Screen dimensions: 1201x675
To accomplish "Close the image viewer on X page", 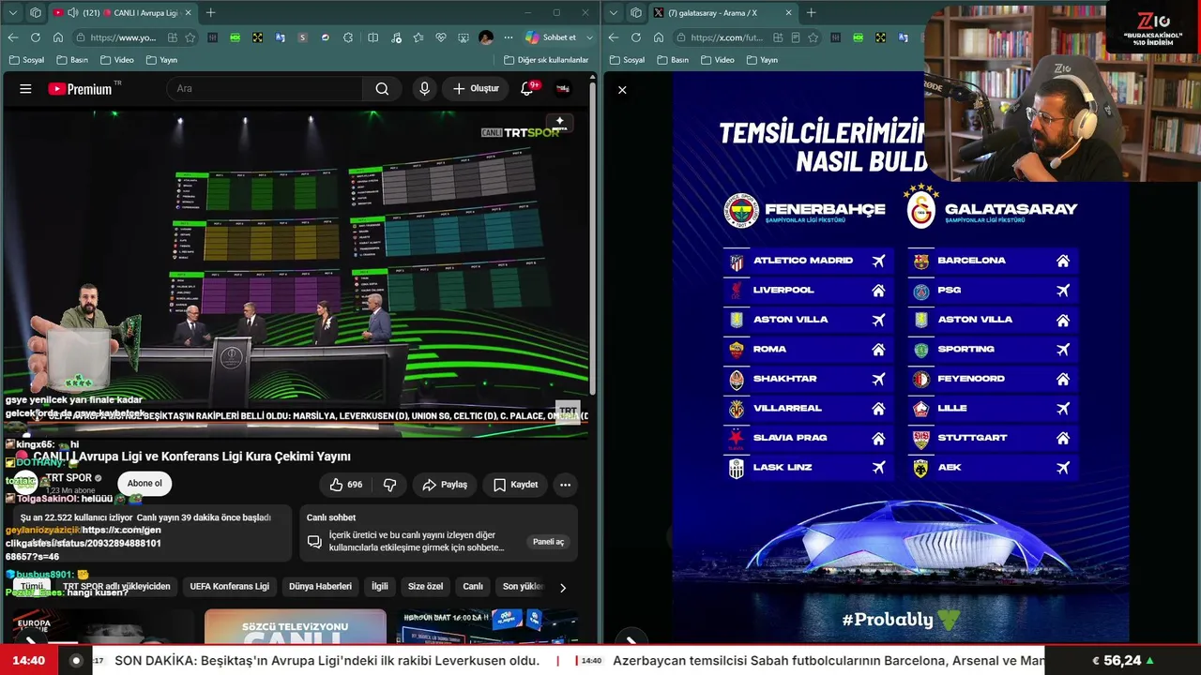I will click(x=622, y=90).
